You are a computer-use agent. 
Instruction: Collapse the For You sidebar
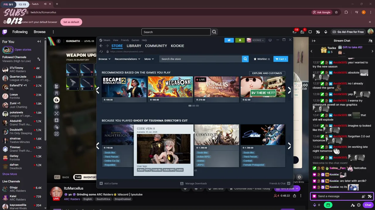coord(39,41)
